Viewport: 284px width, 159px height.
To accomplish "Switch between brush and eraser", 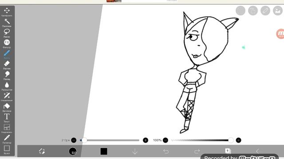I will pyautogui.click(x=42, y=151).
